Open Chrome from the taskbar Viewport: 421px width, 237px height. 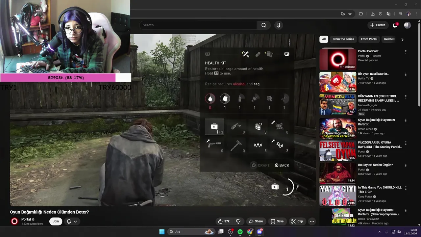[x=250, y=232]
